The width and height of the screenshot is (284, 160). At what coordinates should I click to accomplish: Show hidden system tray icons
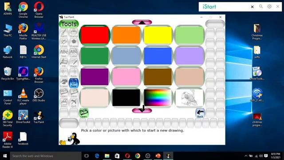(x=246, y=156)
